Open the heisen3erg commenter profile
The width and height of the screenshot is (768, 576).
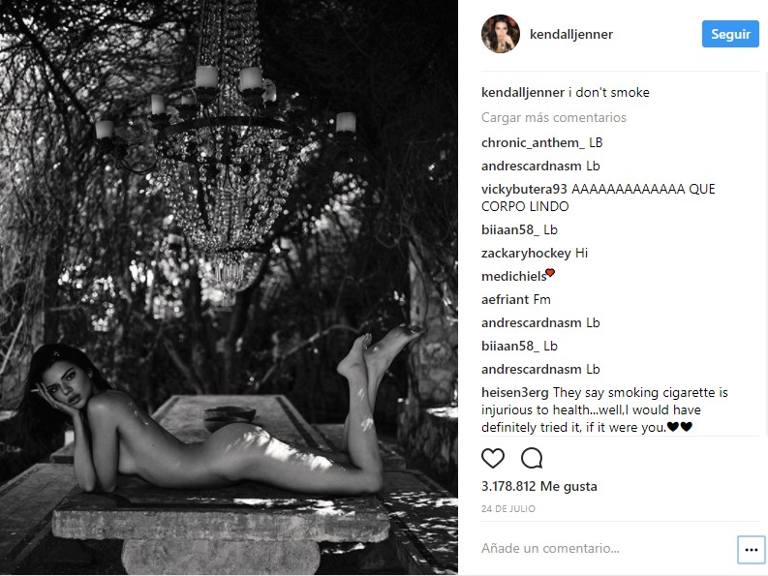click(515, 393)
